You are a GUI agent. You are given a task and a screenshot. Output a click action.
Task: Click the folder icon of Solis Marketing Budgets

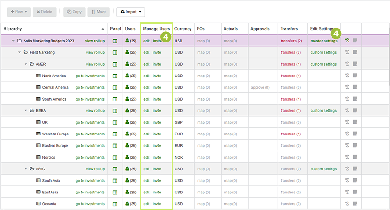(x=19, y=41)
